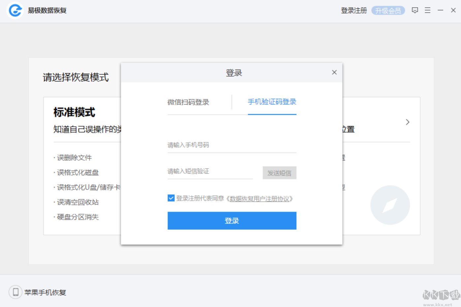Click the compass watermark icon on the card
Screen dimensions: 461x307
[390, 205]
